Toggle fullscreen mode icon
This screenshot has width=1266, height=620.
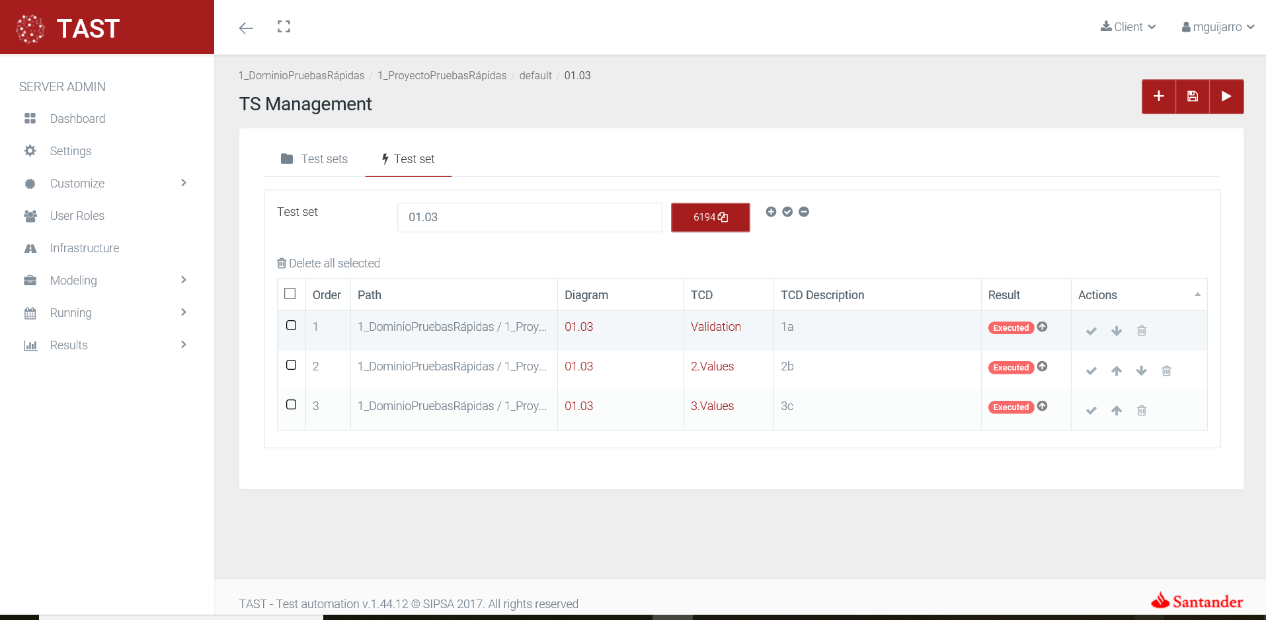(x=284, y=27)
